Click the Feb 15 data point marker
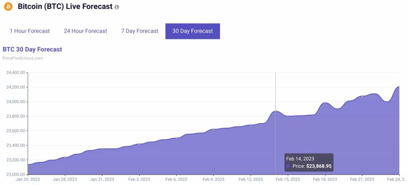 pyautogui.click(x=288, y=116)
